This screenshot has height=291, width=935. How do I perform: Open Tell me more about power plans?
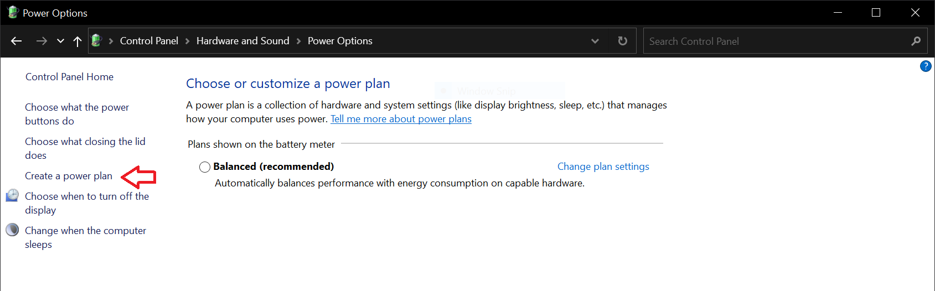coord(401,119)
